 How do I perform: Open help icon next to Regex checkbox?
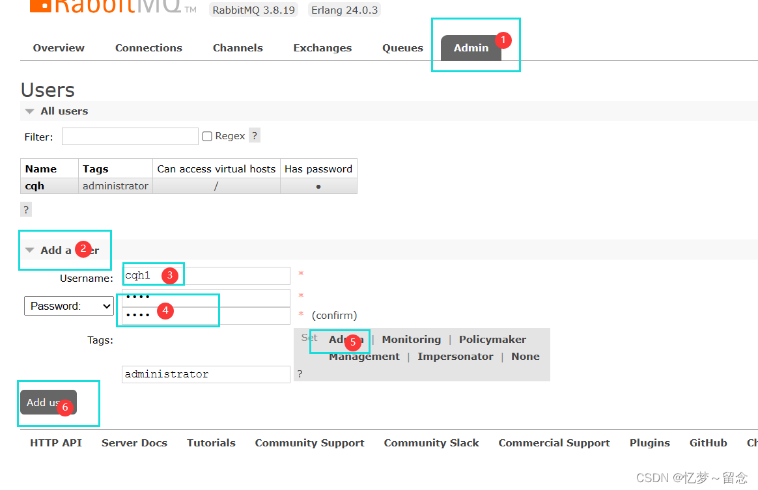(254, 135)
